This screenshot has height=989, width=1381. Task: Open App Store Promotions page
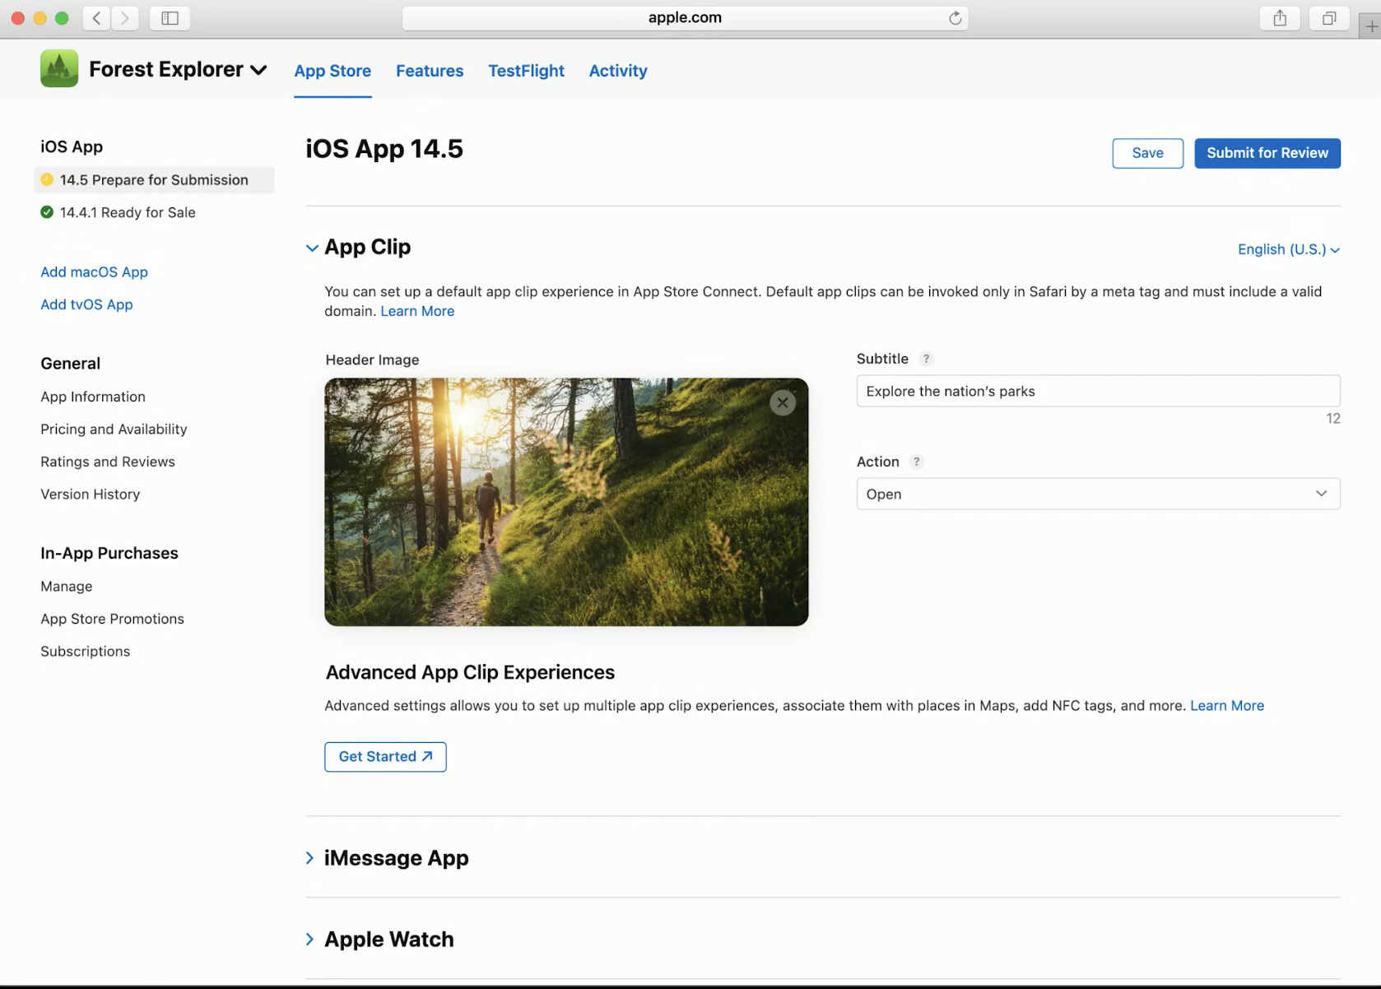pos(112,619)
